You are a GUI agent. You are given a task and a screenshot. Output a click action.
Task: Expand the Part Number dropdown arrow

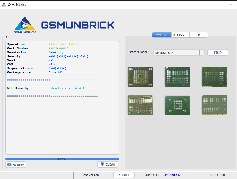point(202,53)
